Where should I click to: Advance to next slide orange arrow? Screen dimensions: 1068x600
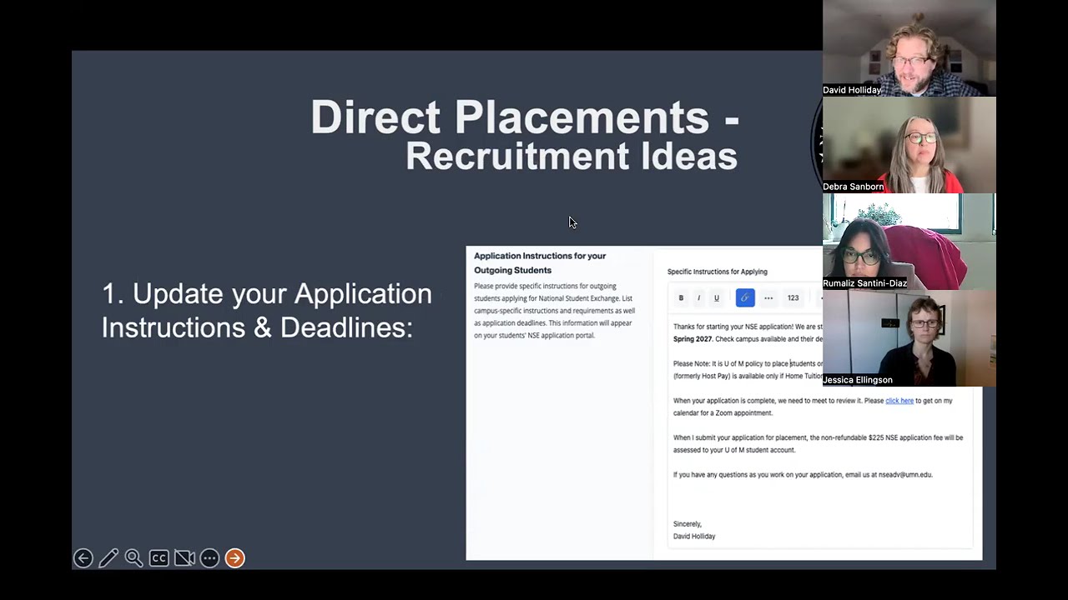pyautogui.click(x=234, y=558)
